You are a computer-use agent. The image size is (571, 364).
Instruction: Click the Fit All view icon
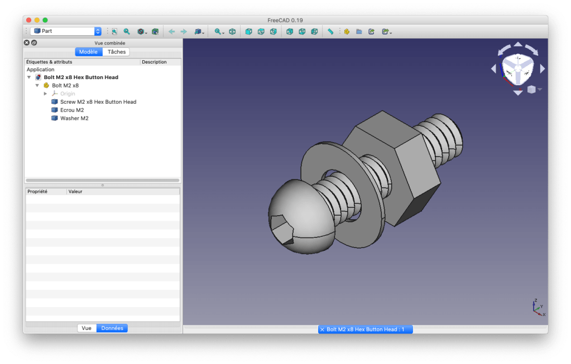tap(114, 32)
